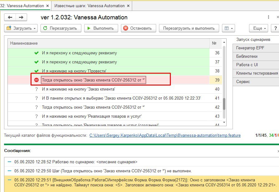Click the steps list scrollbar up arrow

224,42
